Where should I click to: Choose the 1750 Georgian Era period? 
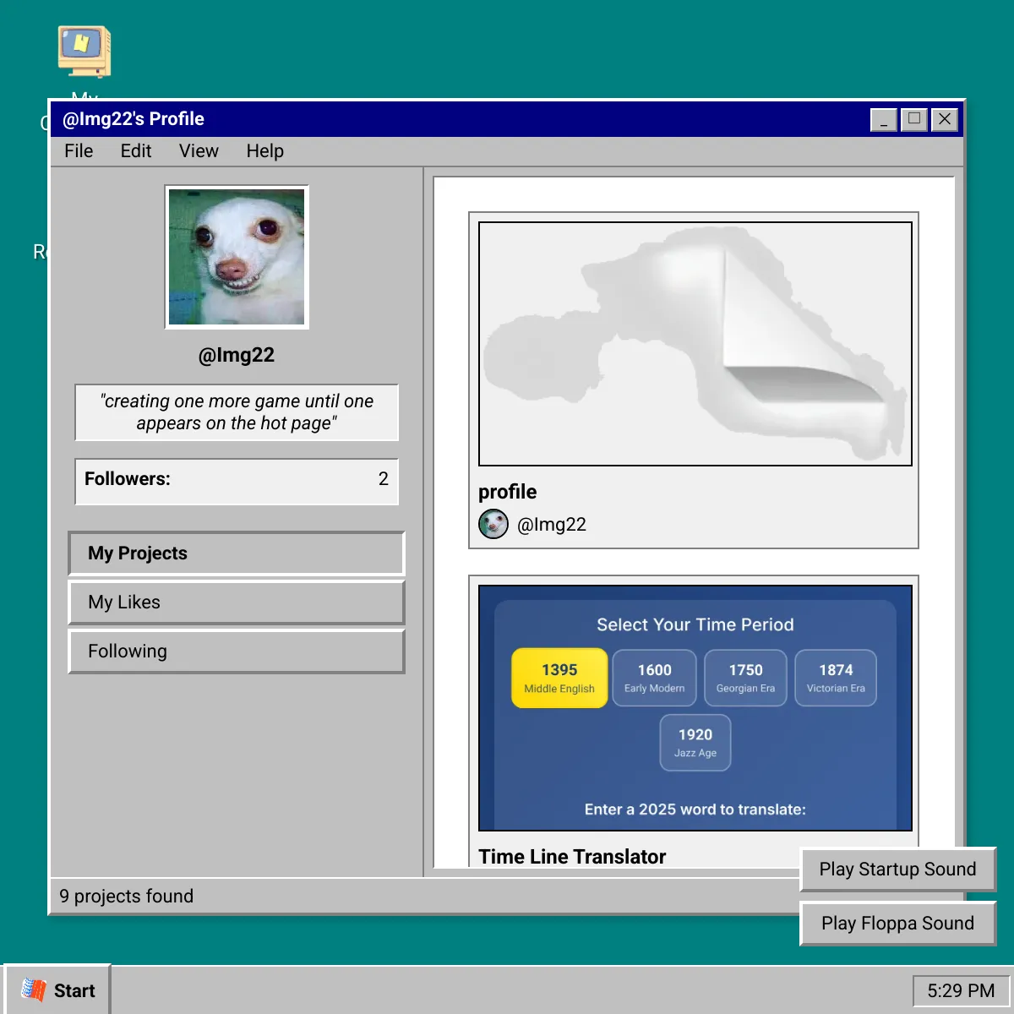745,678
